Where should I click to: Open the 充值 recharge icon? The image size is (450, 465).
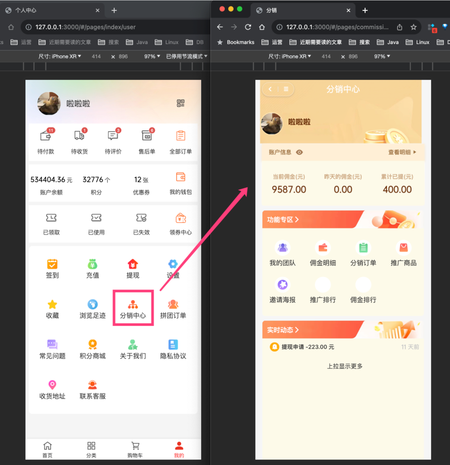(x=92, y=268)
